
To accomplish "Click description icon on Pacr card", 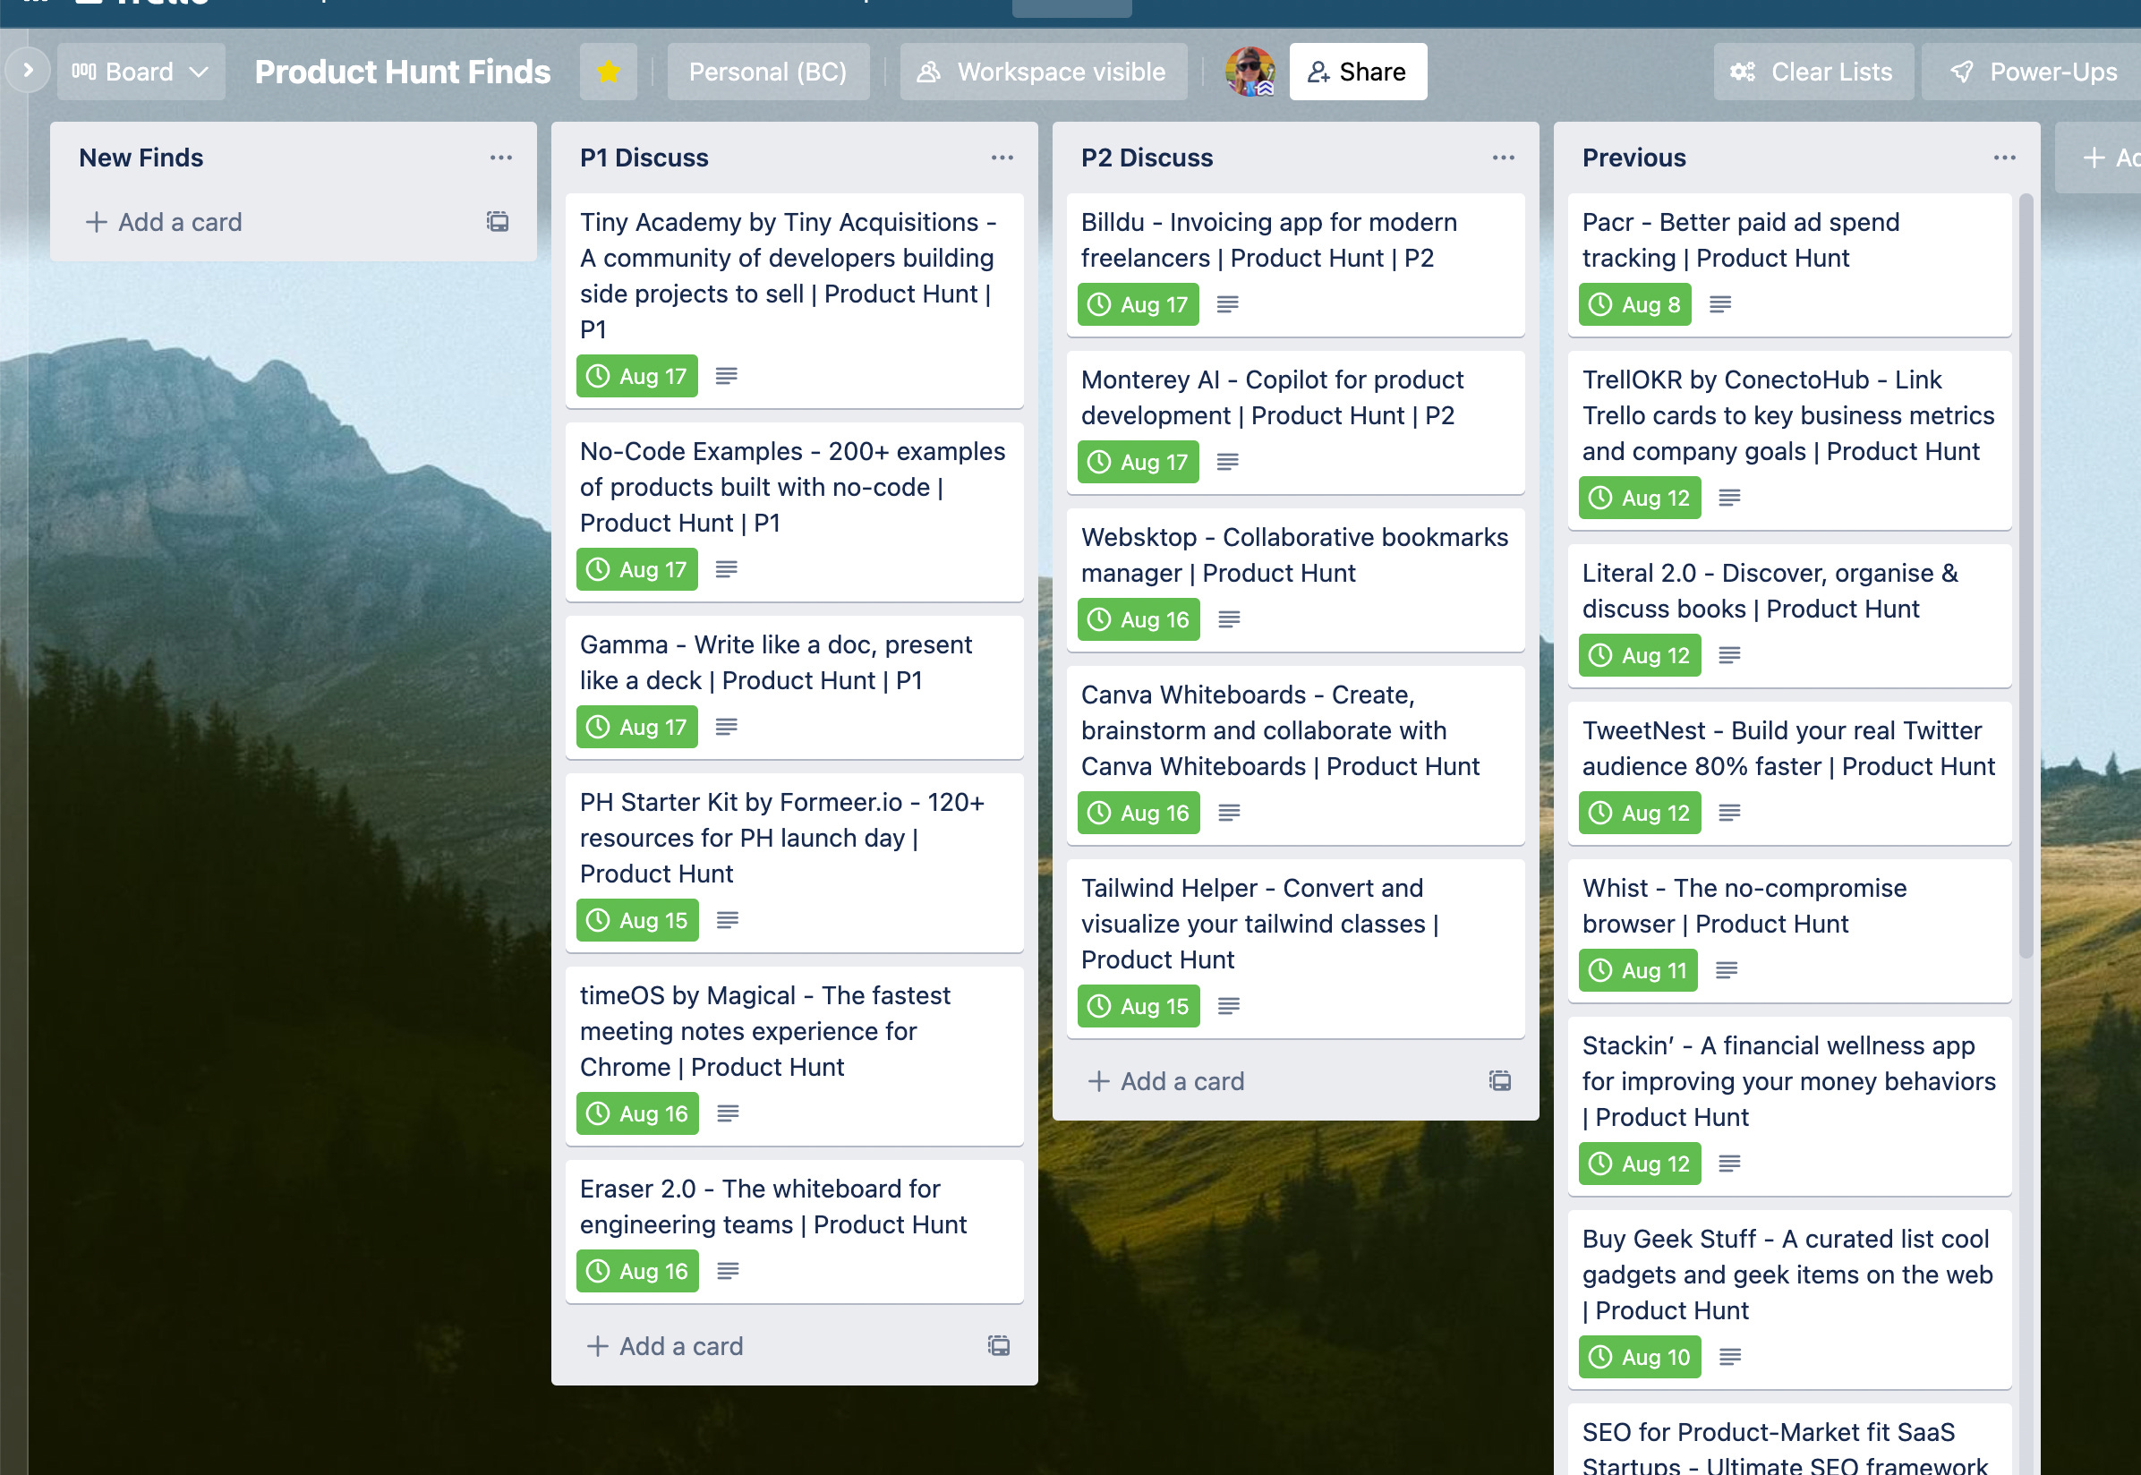I will (1719, 304).
